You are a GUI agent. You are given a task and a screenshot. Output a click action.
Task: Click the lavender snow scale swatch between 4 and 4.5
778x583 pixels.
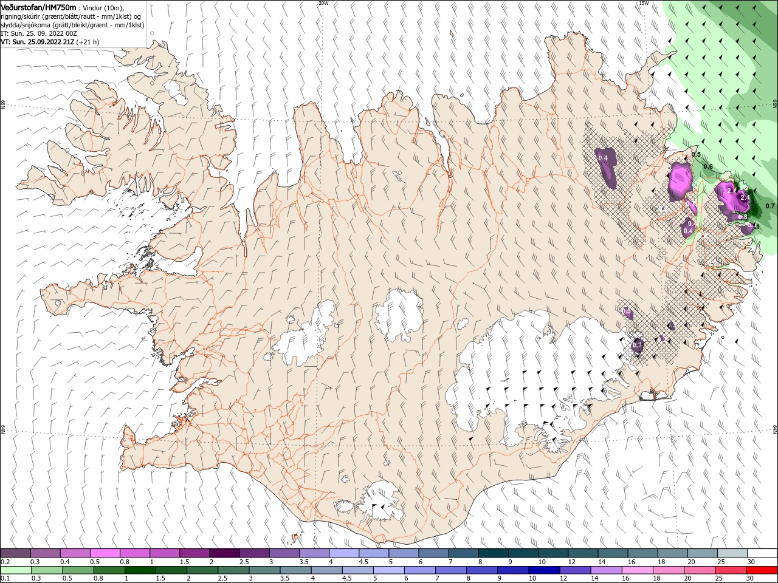pyautogui.click(x=343, y=553)
